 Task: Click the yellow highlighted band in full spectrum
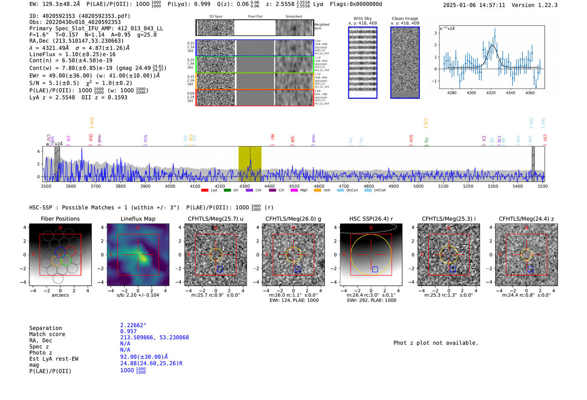click(x=250, y=164)
